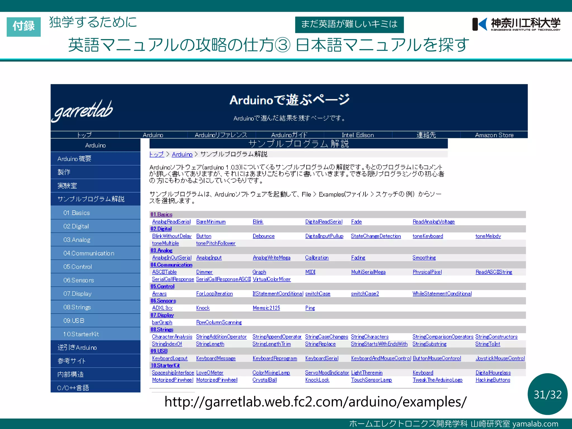Viewport: 572px width, 429px height.
Task: Open 05.Control in the sidebar
Action: (x=96, y=267)
